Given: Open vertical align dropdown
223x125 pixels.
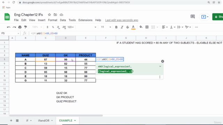Looking at the screenshot, I should [173, 27].
